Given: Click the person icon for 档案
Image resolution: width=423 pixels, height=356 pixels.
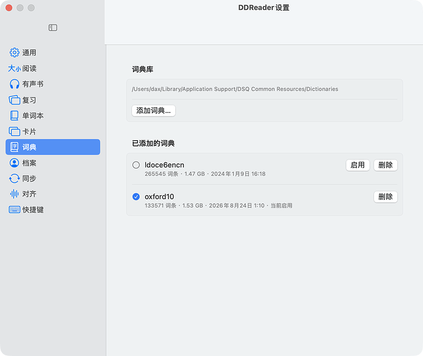Looking at the screenshot, I should pyautogui.click(x=14, y=163).
